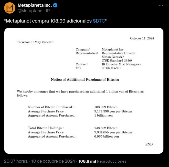169x167 pixels.
Task: Click the To Whom It May Concern line
Action: 35,42
